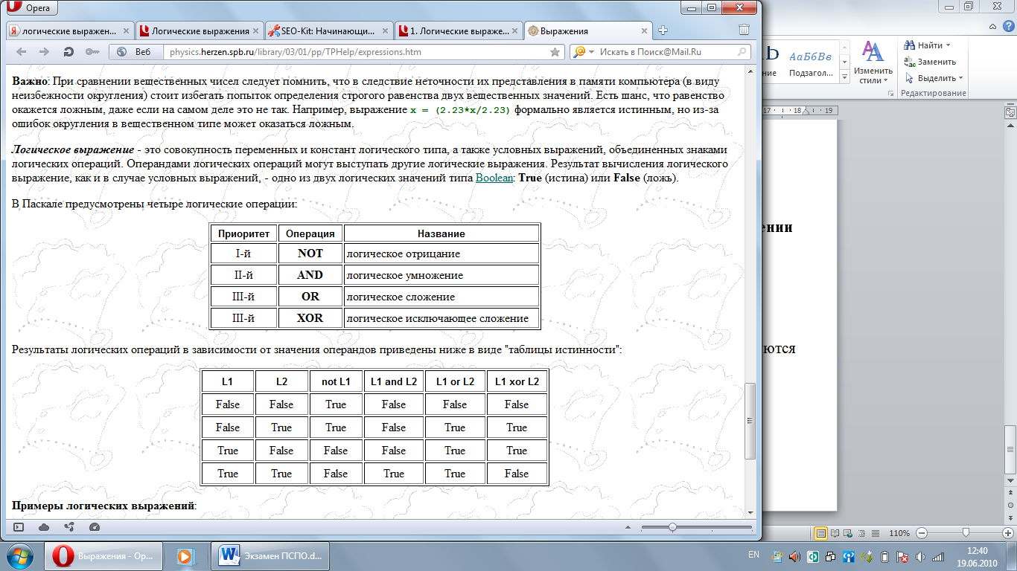Image resolution: width=1017 pixels, height=571 pixels.
Task: Switch to the second tab 'Логические выражения'
Action: (200, 31)
